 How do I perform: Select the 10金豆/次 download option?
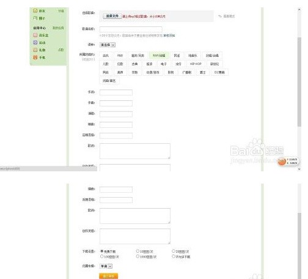(137, 251)
